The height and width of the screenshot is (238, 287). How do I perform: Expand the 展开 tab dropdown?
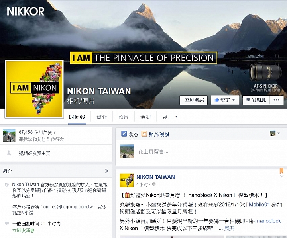(x=170, y=117)
